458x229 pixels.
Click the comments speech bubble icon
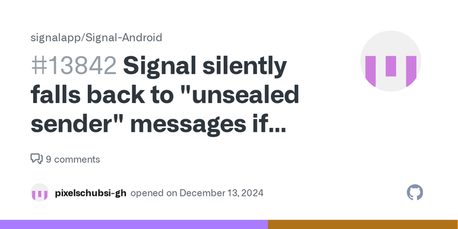36,159
